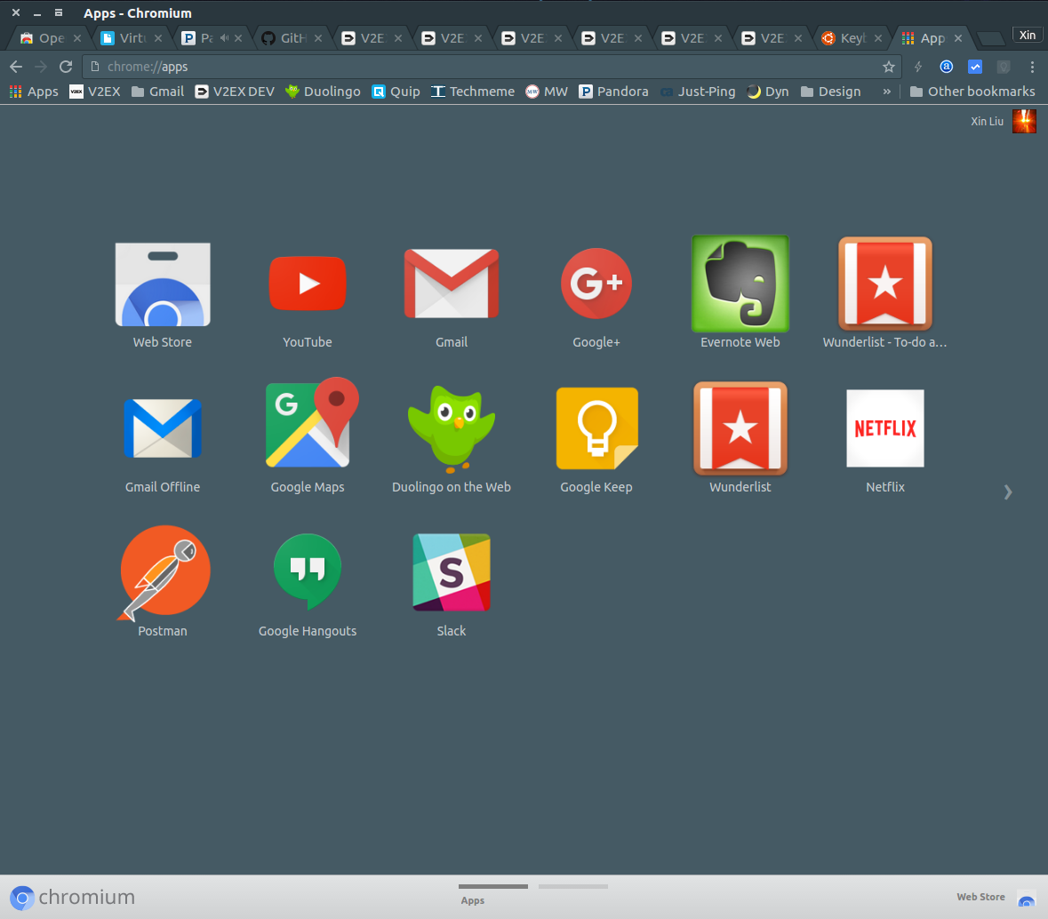Expand hidden bookmarks overflow chevron
The width and height of the screenshot is (1048, 919).
(886, 92)
